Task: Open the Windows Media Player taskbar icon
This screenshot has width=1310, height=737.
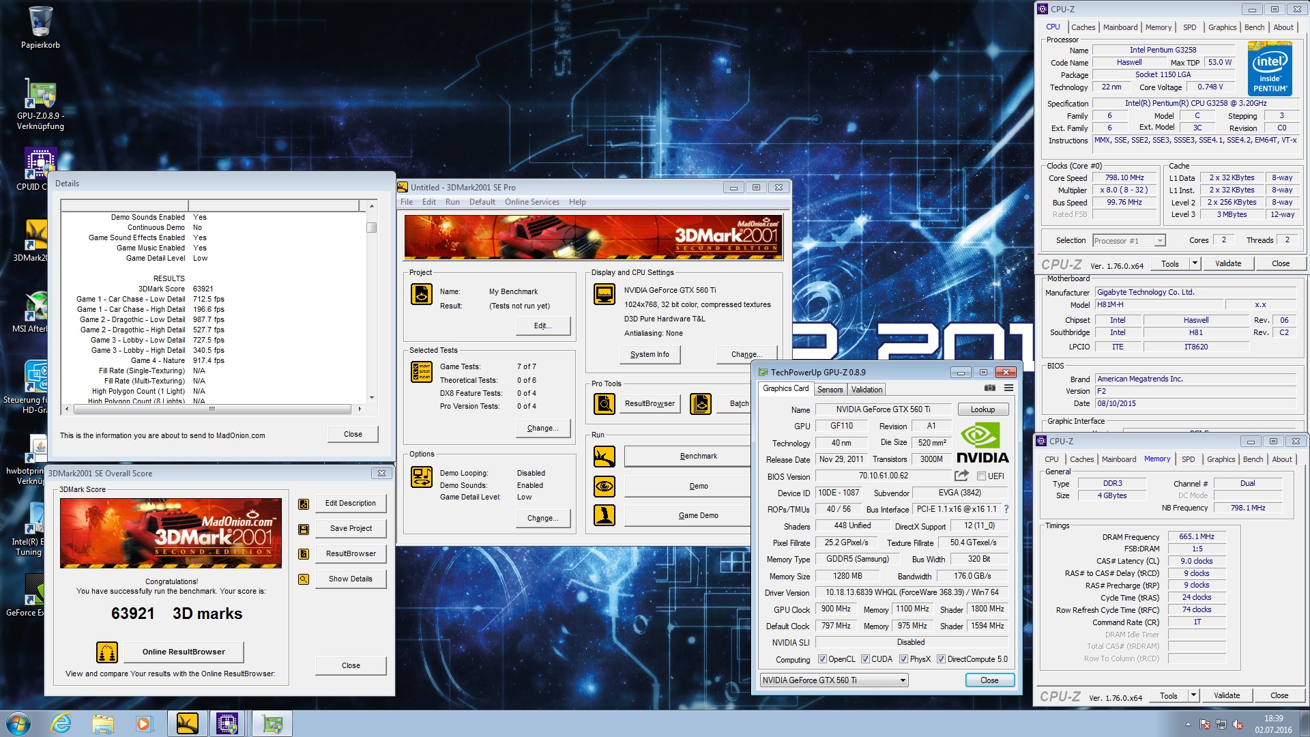Action: 144,723
